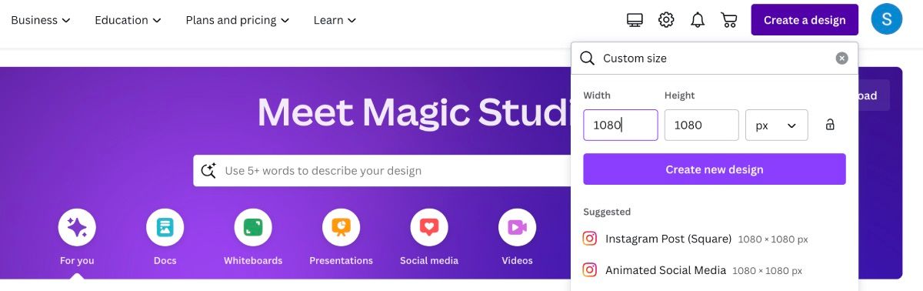
Task: Select the Videos category icon
Action: pos(517,227)
